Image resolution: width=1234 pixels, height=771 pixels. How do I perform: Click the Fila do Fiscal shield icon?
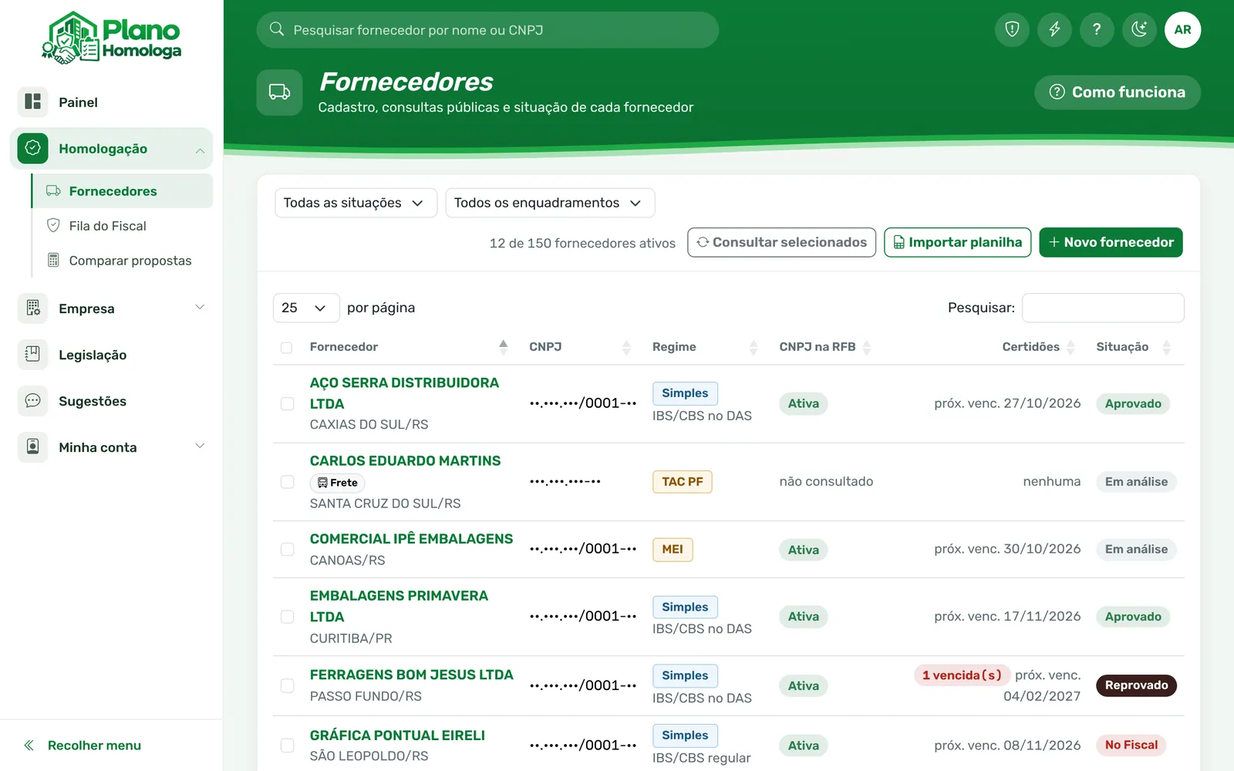tap(53, 225)
